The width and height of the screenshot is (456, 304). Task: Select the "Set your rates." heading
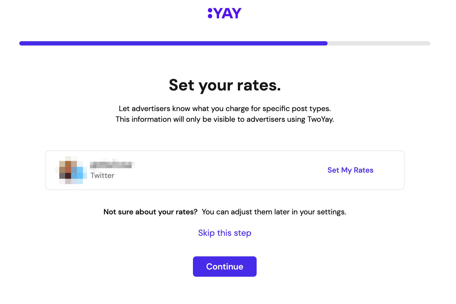point(225,85)
